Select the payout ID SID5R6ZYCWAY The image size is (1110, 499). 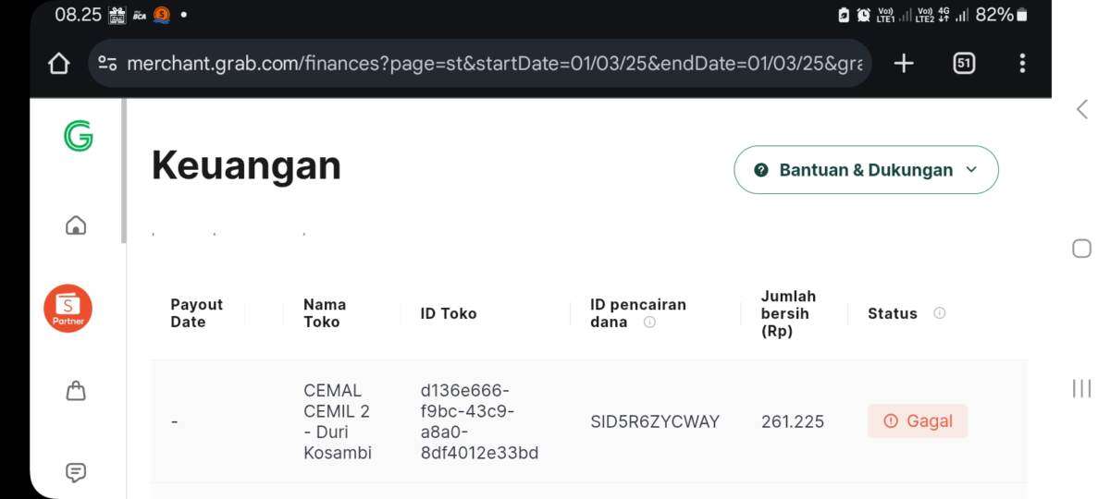(655, 421)
